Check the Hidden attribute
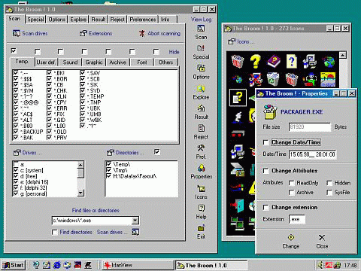Screen dimensions: 361x271 [329, 183]
